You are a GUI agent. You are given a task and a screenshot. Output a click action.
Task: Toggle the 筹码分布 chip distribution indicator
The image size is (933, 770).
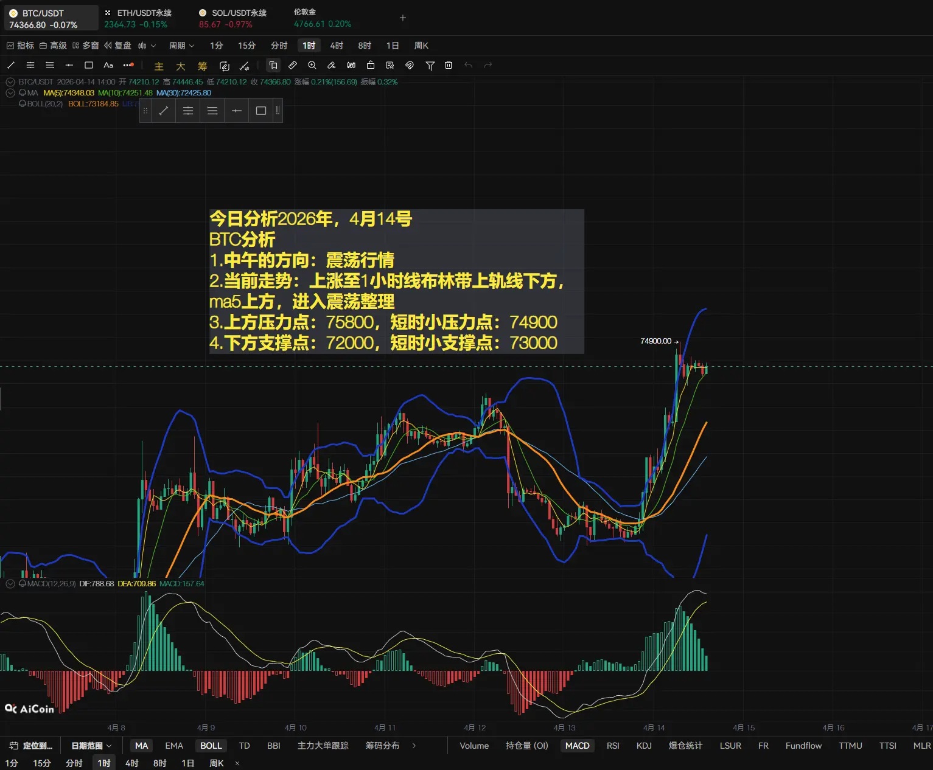[383, 746]
